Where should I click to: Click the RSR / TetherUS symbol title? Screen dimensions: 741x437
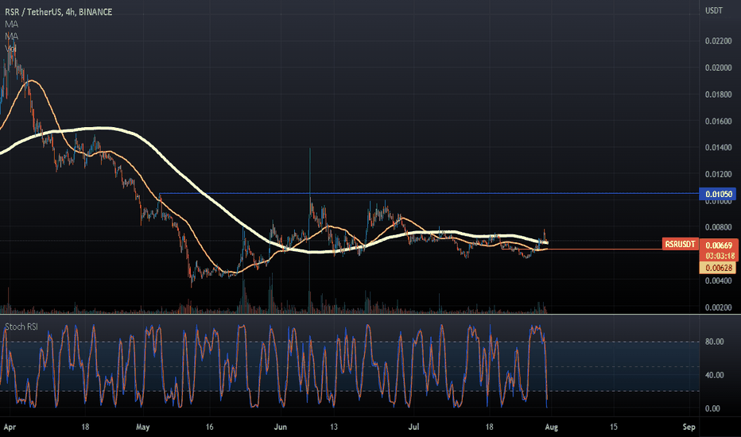click(x=59, y=12)
